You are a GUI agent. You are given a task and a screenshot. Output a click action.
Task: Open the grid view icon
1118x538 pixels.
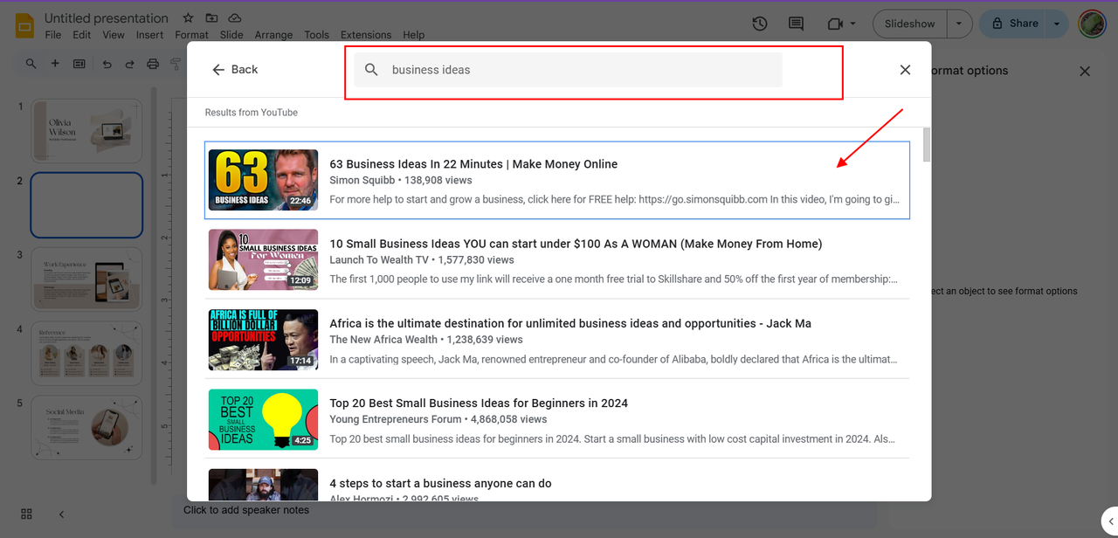pyautogui.click(x=26, y=514)
